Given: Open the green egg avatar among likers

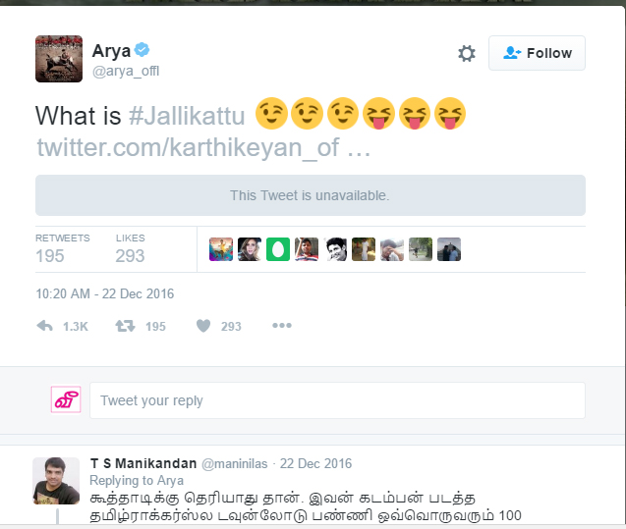Looking at the screenshot, I should (x=278, y=249).
